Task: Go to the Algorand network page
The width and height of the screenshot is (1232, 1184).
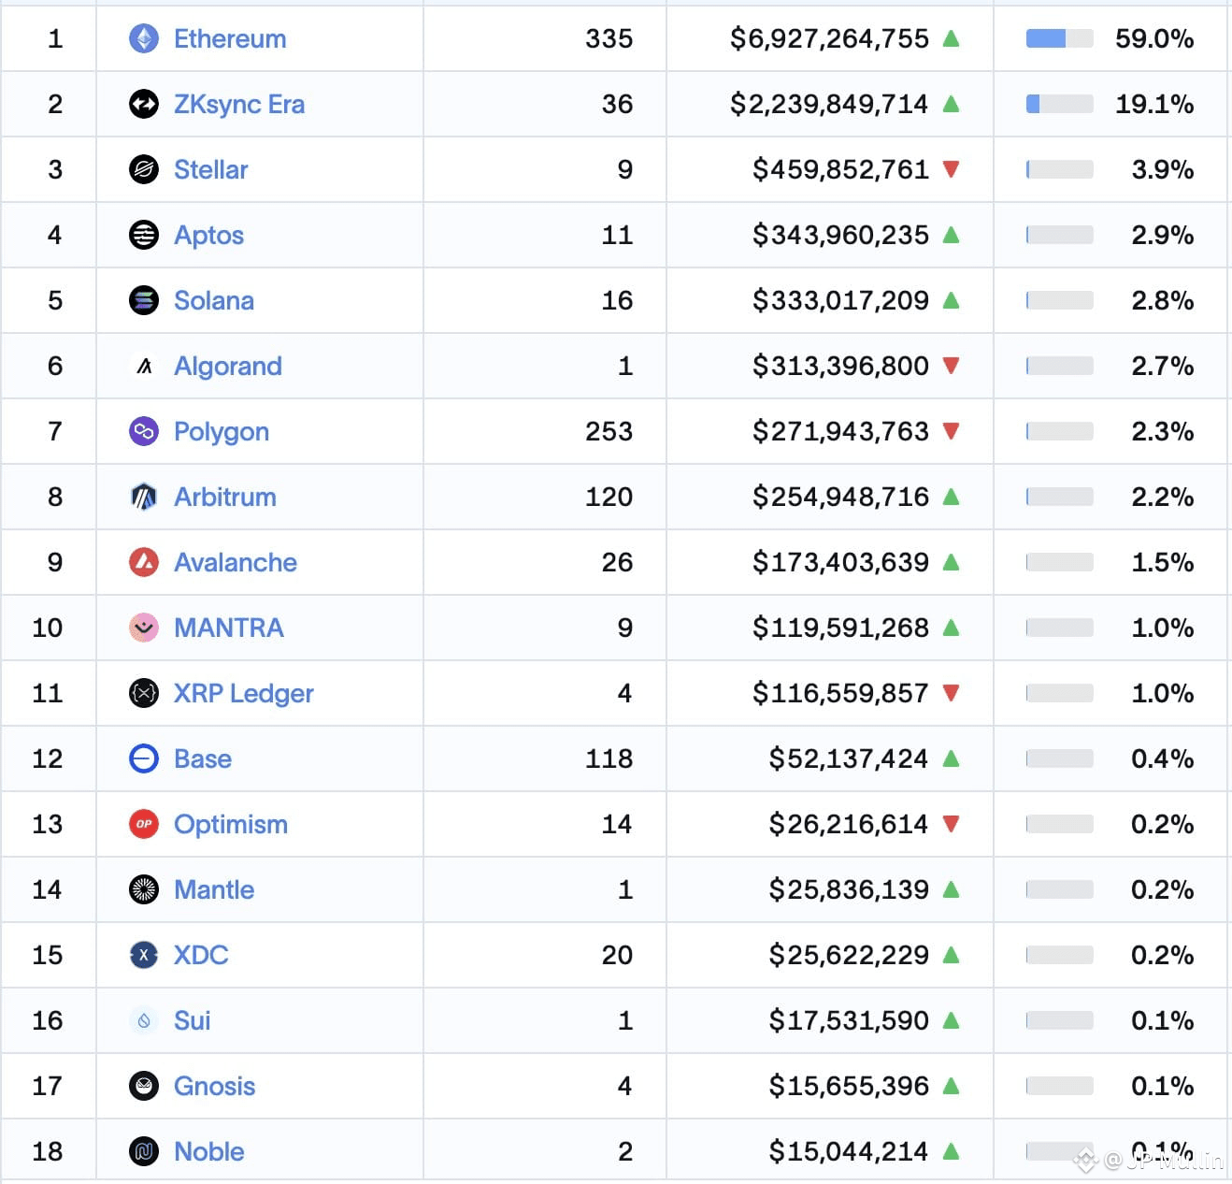Action: (228, 366)
